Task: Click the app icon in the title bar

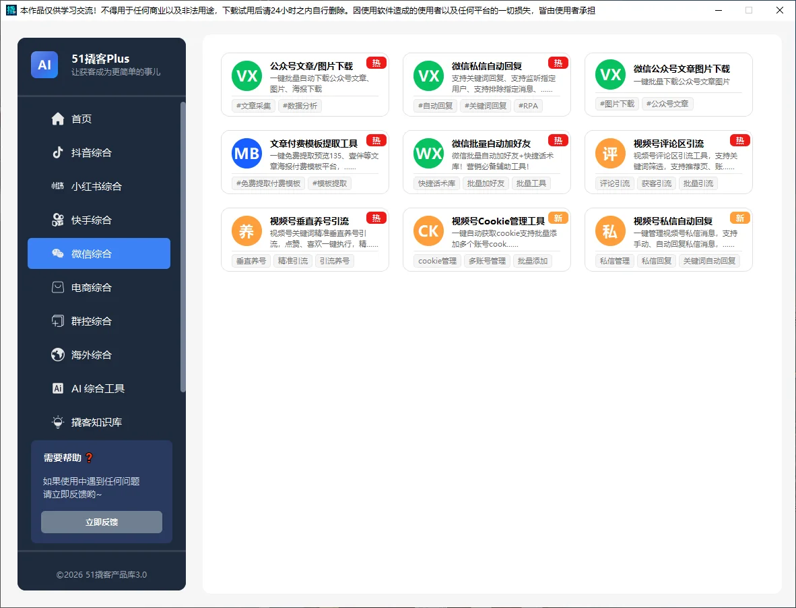Action: pos(11,10)
